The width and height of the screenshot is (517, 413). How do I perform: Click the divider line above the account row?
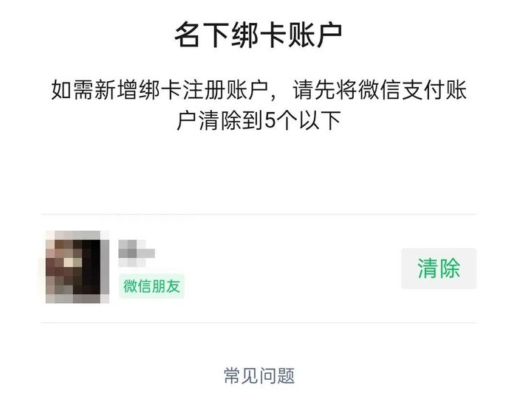(258, 214)
